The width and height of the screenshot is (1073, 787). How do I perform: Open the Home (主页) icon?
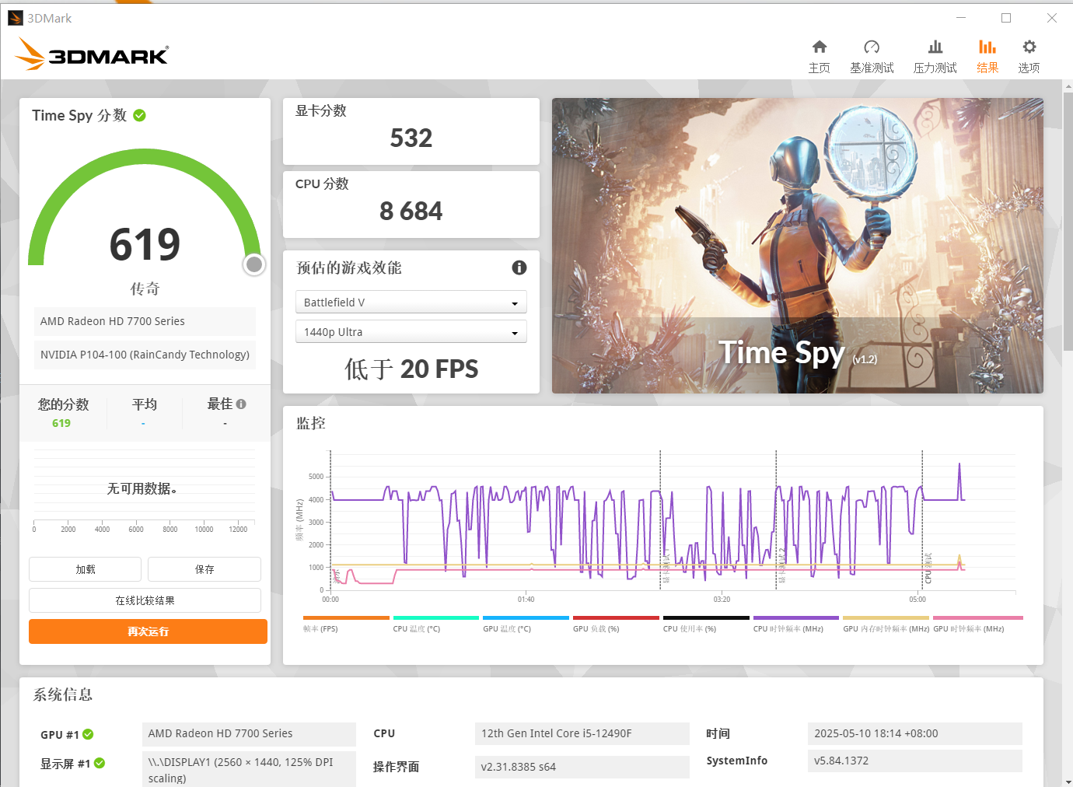820,47
